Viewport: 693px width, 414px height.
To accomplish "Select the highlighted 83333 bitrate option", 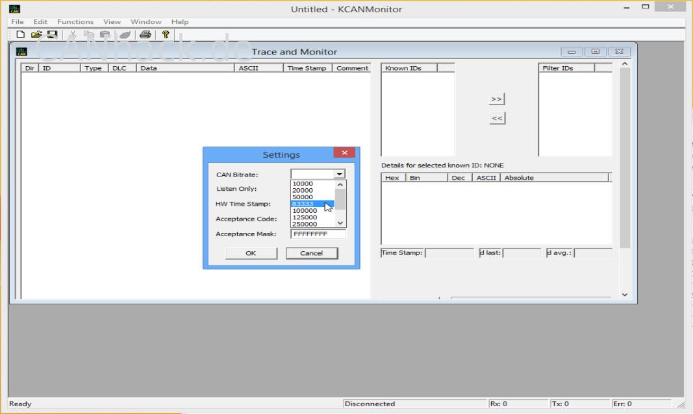I will 312,204.
